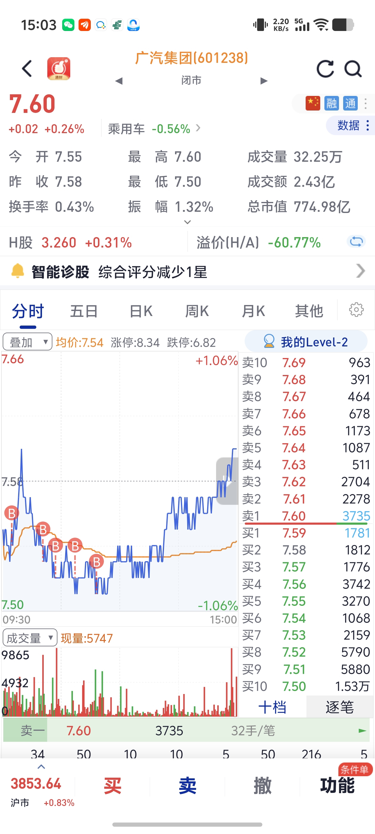Open the 功能 functions menu

pyautogui.click(x=337, y=786)
